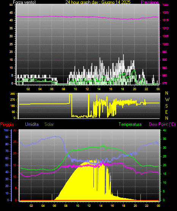Click the Pressione legend label
The height and width of the screenshot is (211, 177).
pyautogui.click(x=150, y=2)
